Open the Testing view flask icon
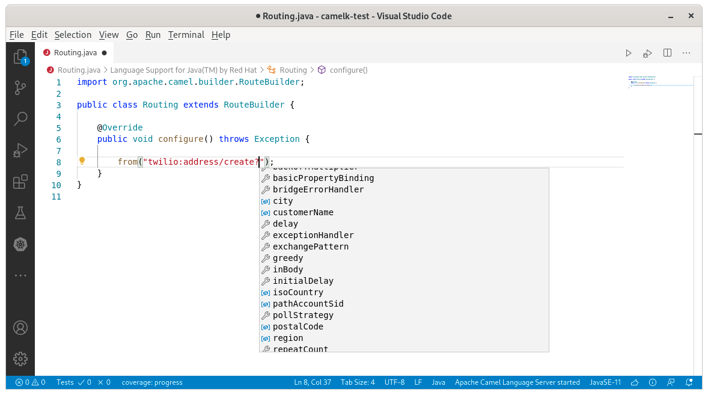Image resolution: width=708 pixels, height=395 pixels. [20, 213]
